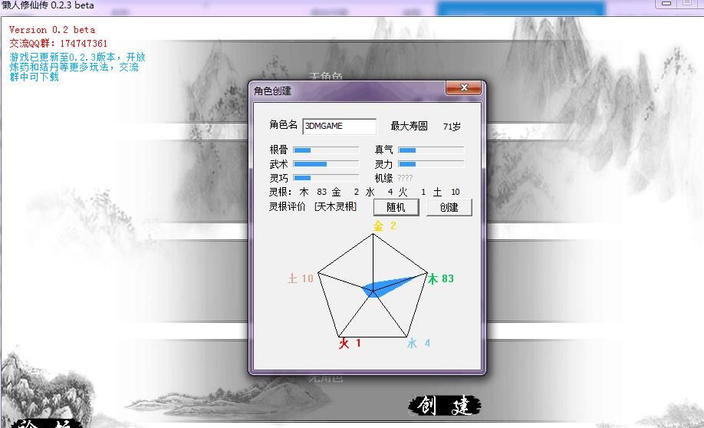704x428 pixels.
Task: Click the yellow 金 2 chart label
Action: (385, 226)
